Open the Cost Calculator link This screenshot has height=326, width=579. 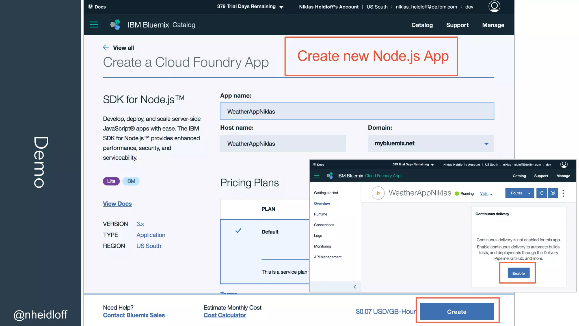coord(225,315)
